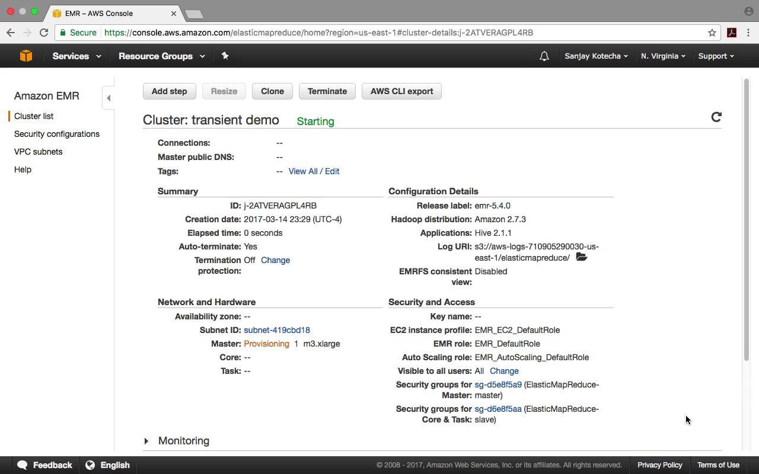Viewport: 759px width, 474px height.
Task: Open the N. Virginia region dropdown
Action: [663, 56]
